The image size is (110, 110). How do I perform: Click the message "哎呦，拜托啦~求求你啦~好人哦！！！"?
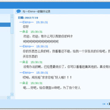[x=47, y=78]
